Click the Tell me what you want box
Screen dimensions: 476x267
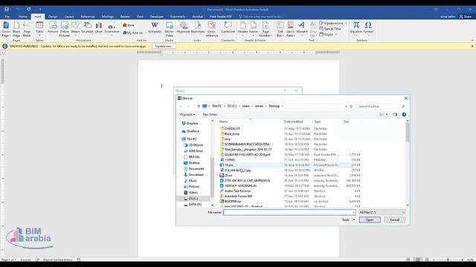point(261,16)
